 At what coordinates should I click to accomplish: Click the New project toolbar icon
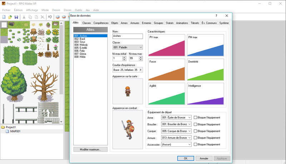coord(4,17)
